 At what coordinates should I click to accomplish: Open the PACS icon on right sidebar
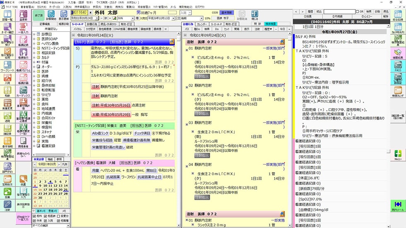pos(398,66)
